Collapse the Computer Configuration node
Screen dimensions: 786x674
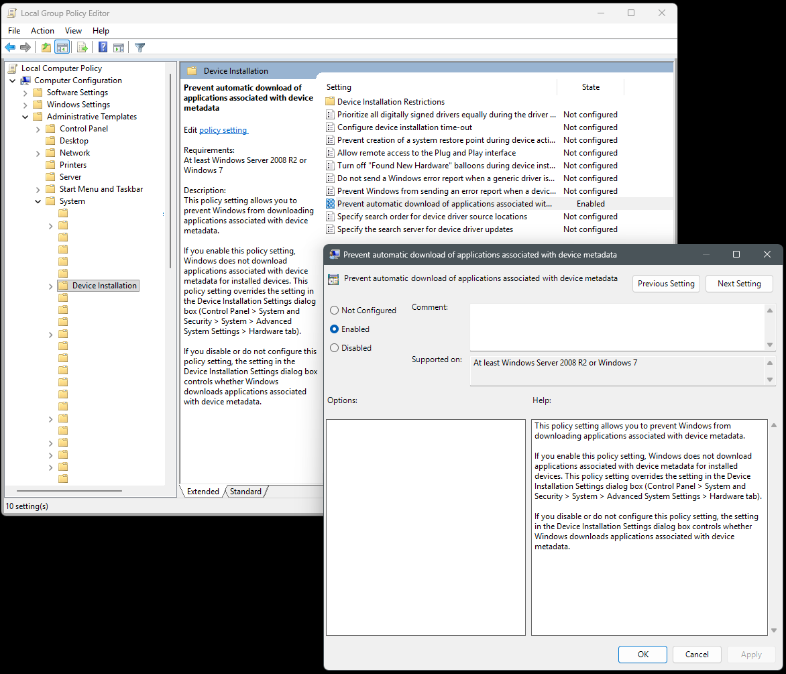click(x=13, y=80)
